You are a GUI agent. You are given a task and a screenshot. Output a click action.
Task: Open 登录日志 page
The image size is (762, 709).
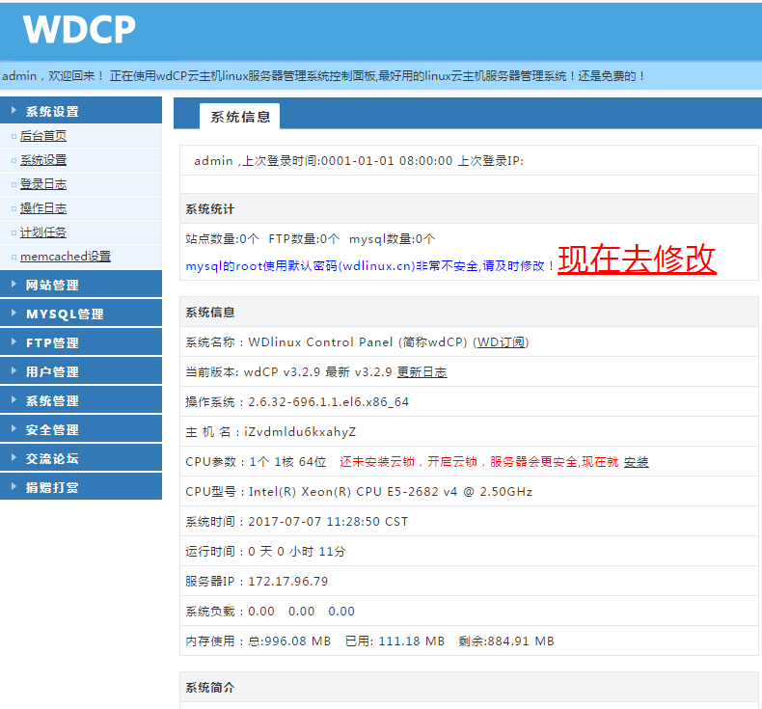pos(43,184)
